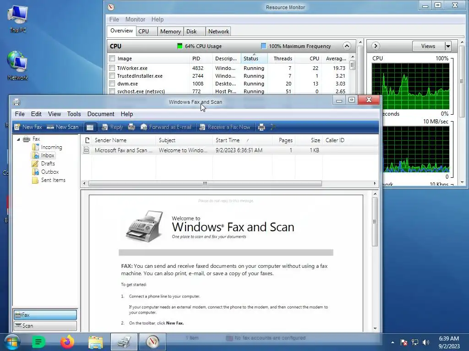Switch to the Scan view button

click(x=45, y=325)
